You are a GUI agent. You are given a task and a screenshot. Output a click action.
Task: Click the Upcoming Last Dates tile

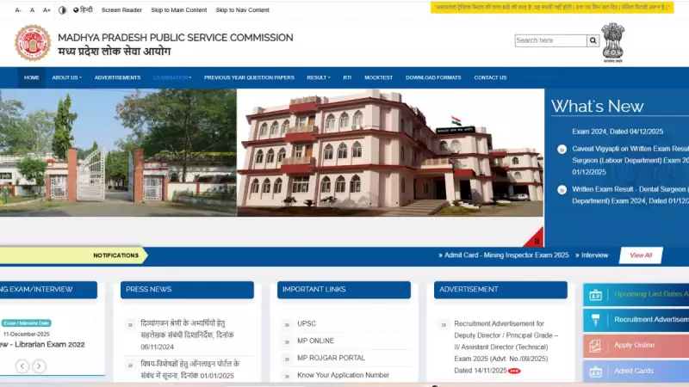tap(636, 294)
